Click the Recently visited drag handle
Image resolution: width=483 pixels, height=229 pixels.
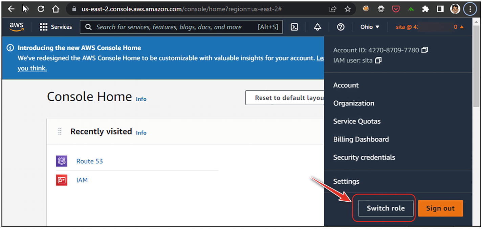point(60,132)
